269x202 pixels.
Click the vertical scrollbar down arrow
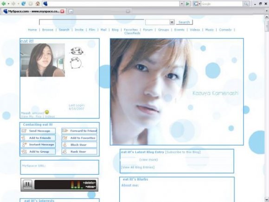click(267, 199)
